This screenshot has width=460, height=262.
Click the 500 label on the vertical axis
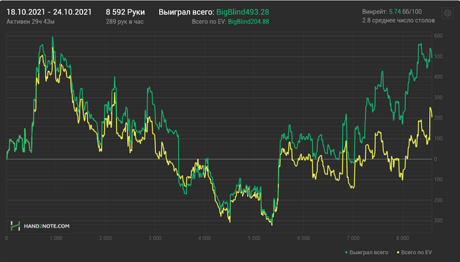tap(438, 56)
